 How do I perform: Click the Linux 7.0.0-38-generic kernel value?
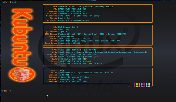pyautogui.click(x=72, y=11)
